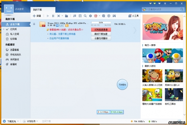
Task: Click the 新建 new task button
Action: pyautogui.click(x=37, y=16)
